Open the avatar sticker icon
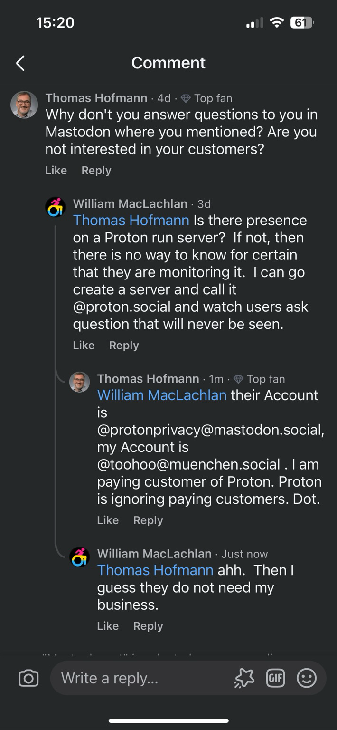The image size is (337, 730). (x=244, y=678)
